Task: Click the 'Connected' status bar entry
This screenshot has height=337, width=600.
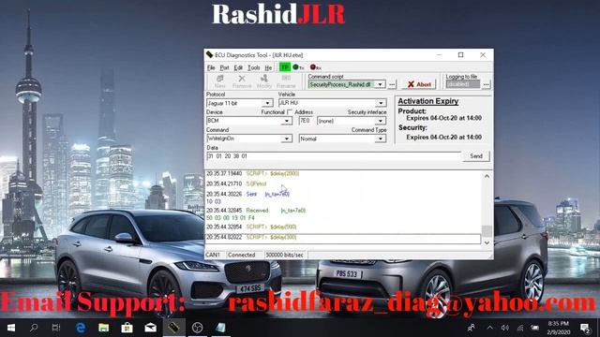Action: coord(242,255)
